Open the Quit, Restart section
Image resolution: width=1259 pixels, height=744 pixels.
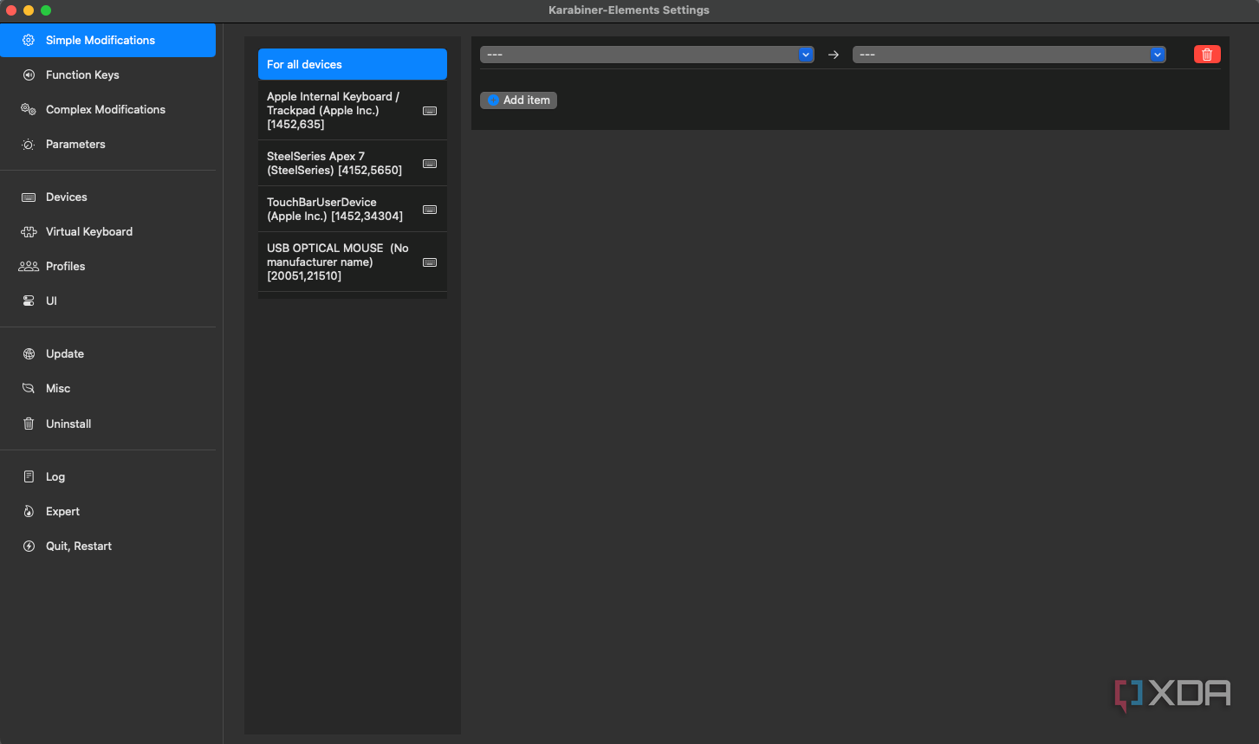pyautogui.click(x=107, y=547)
